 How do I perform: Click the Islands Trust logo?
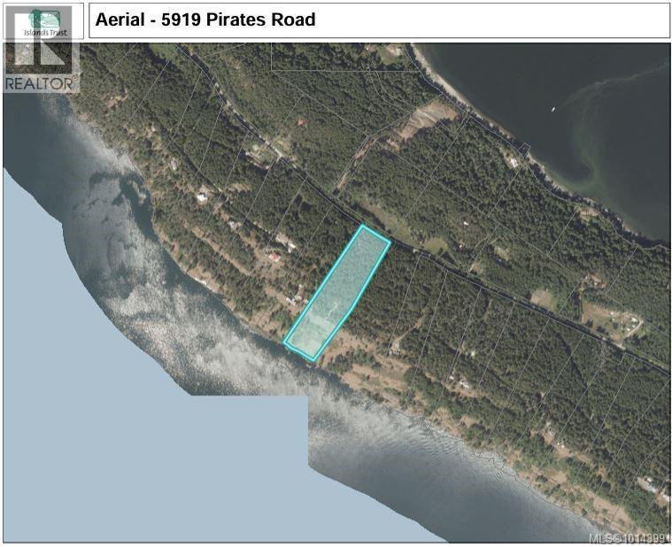[x=42, y=21]
